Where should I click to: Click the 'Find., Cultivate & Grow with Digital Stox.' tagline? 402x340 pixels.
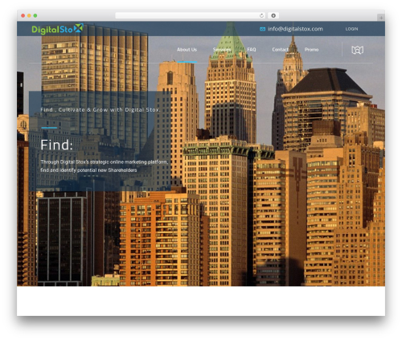click(x=100, y=110)
